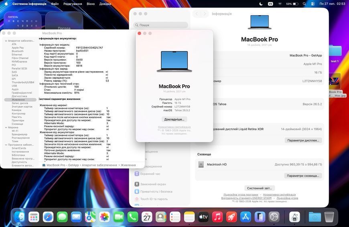Open Control Center in menu bar

point(313,4)
